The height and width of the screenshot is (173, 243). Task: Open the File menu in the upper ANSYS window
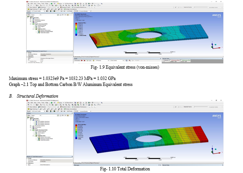click(x=28, y=4)
